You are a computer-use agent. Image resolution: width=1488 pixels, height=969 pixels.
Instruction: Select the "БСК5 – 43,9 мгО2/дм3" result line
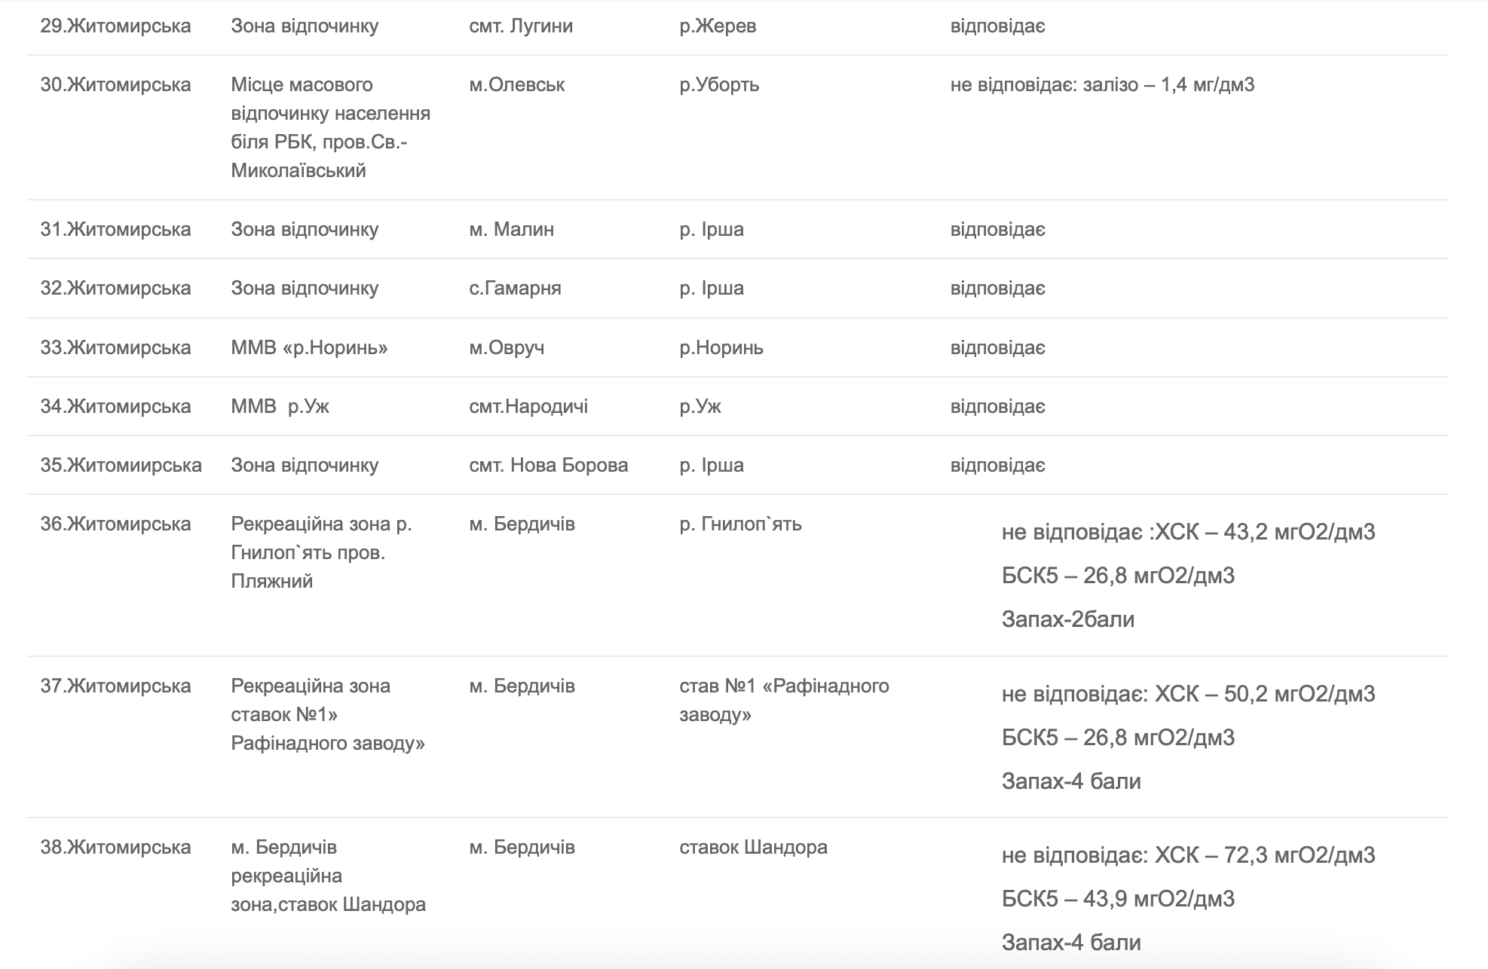click(1118, 900)
